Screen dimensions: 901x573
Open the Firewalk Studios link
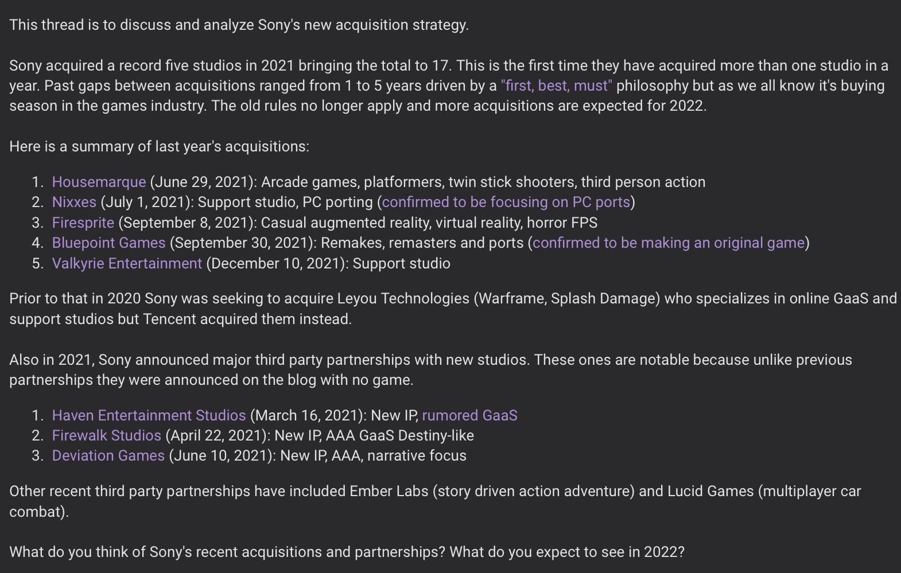pyautogui.click(x=106, y=436)
